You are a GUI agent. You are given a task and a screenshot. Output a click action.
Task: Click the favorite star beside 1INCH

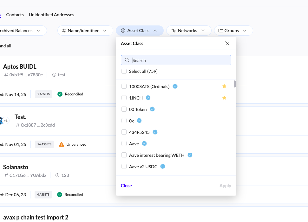click(224, 98)
